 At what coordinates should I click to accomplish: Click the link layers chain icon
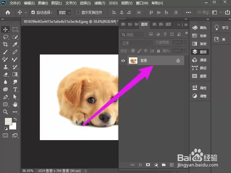pyautogui.click(x=133, y=165)
